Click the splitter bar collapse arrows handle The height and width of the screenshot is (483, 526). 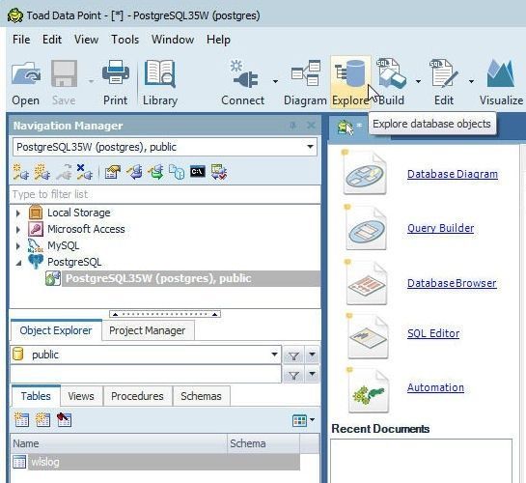click(165, 314)
